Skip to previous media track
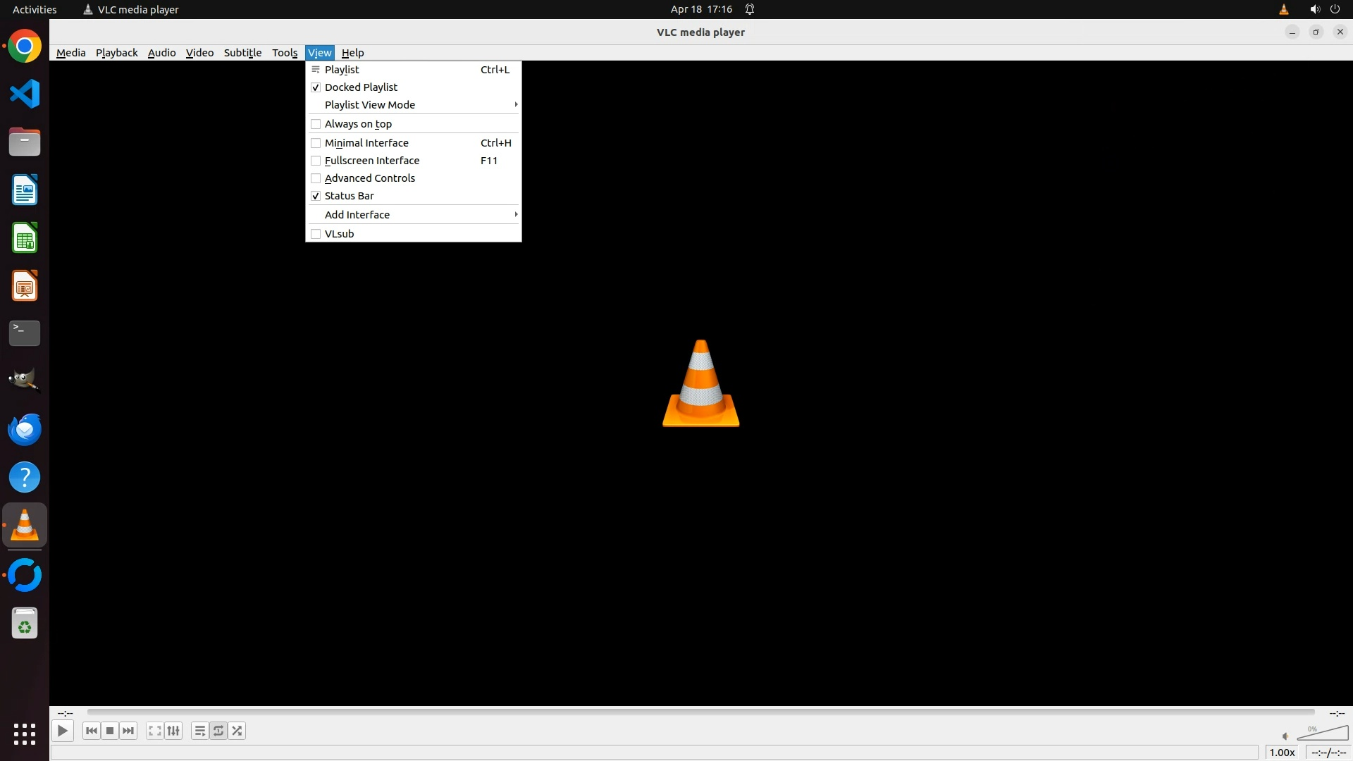Image resolution: width=1353 pixels, height=761 pixels. [x=91, y=731]
